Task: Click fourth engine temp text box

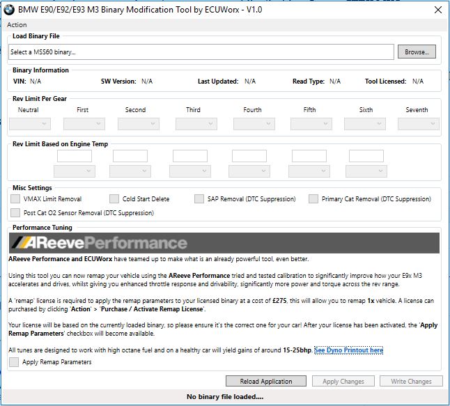Action: (249, 156)
